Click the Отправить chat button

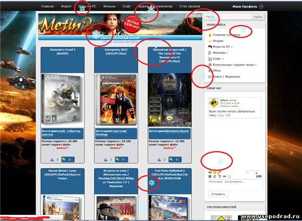(x=218, y=194)
